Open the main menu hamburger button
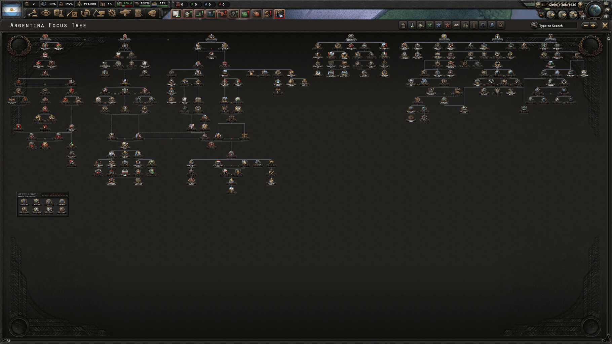The width and height of the screenshot is (612, 344). point(607,4)
